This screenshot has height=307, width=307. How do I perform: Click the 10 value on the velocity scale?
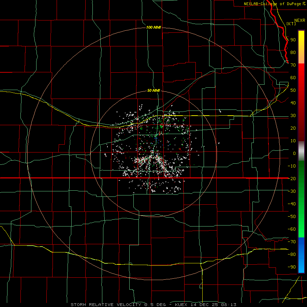click(293, 141)
